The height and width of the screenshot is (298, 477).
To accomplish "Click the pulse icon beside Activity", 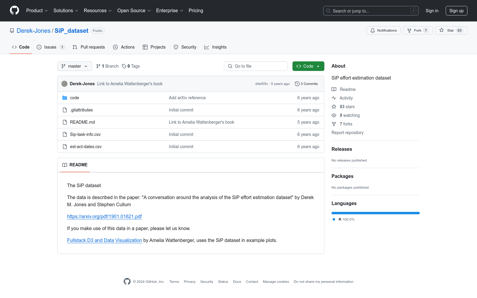I will (x=334, y=98).
